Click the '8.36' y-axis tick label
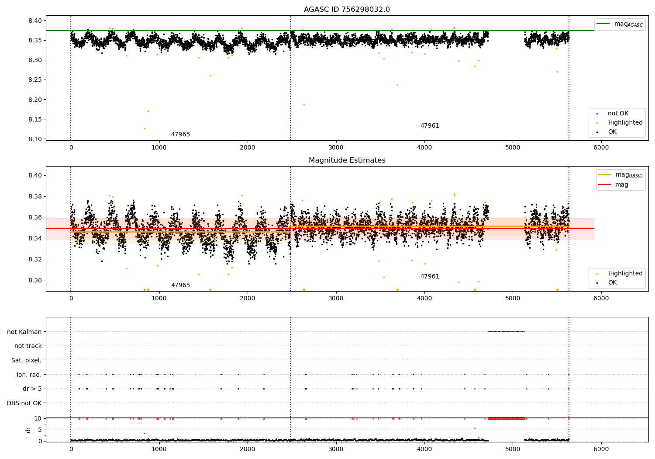The image size is (655, 459). 35,217
